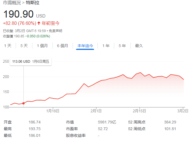Click the 已收盤 3月2日 timestamp text
This screenshot has width=193, height=141.
24,31
